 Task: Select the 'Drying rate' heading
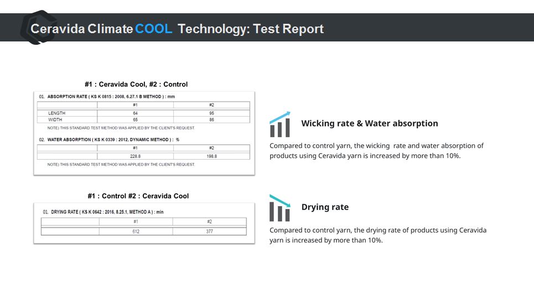point(325,207)
